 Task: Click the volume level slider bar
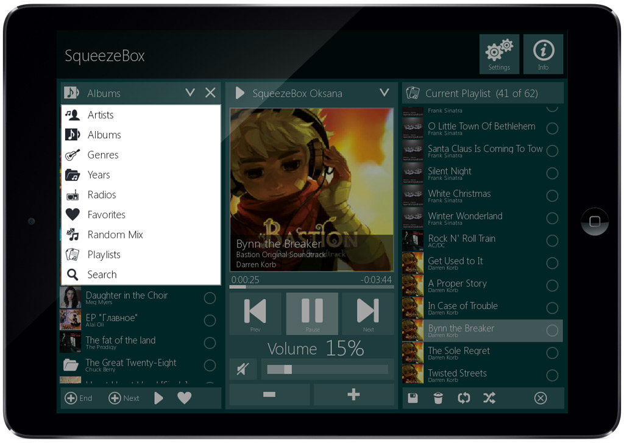(x=327, y=369)
